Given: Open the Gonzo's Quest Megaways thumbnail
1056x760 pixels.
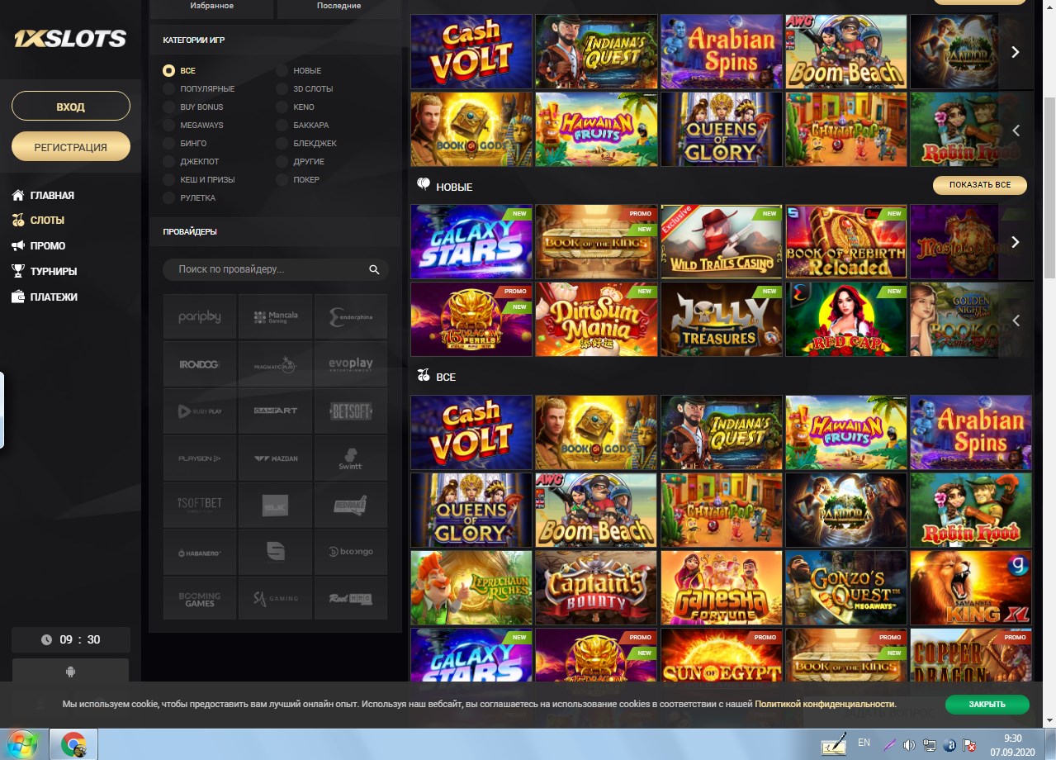Looking at the screenshot, I should (846, 587).
